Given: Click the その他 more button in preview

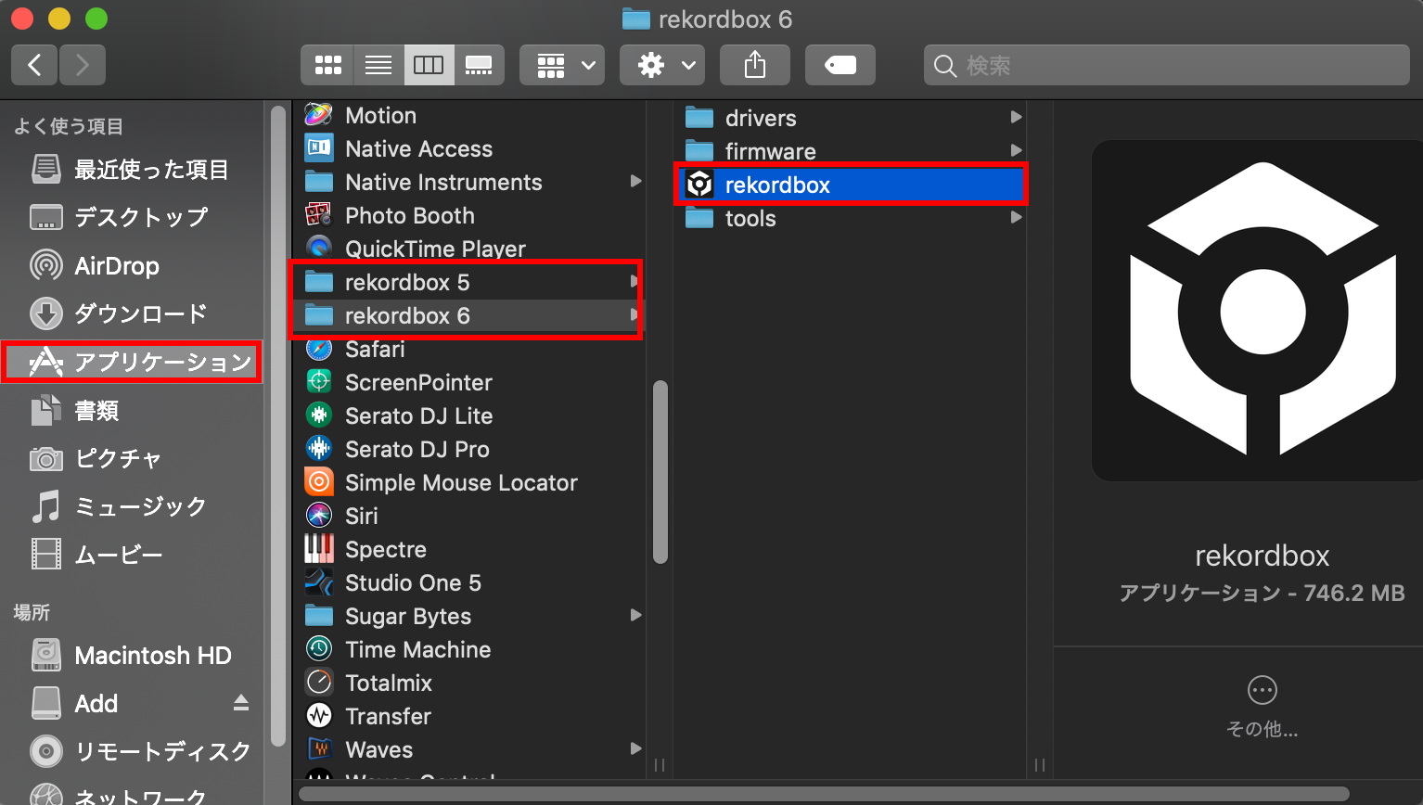Looking at the screenshot, I should (x=1262, y=691).
